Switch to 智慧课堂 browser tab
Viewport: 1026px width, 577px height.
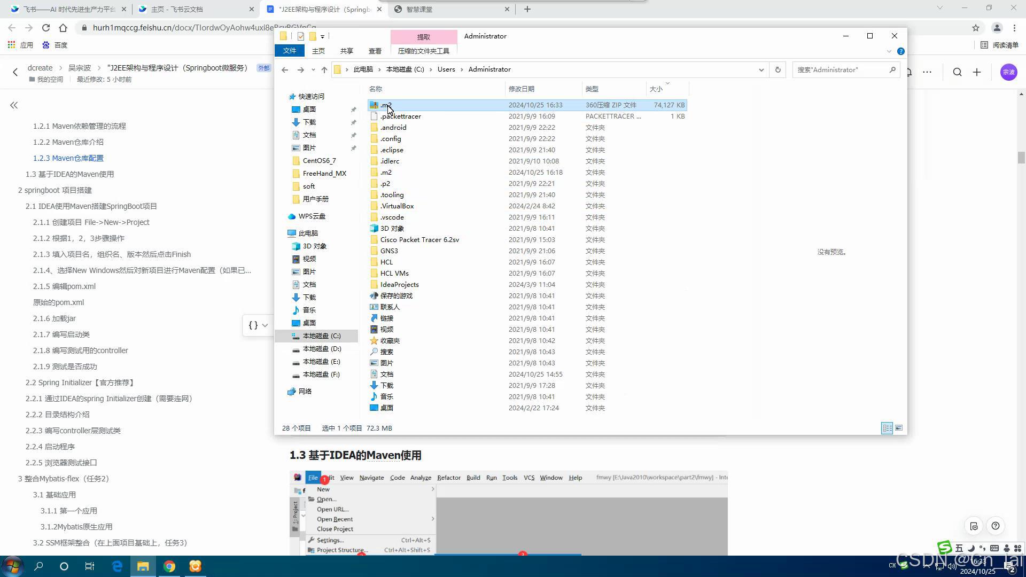pos(452,9)
